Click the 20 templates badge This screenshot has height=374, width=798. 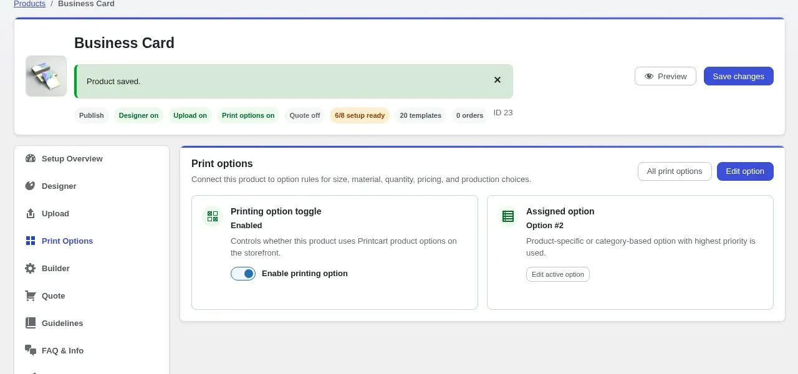420,115
